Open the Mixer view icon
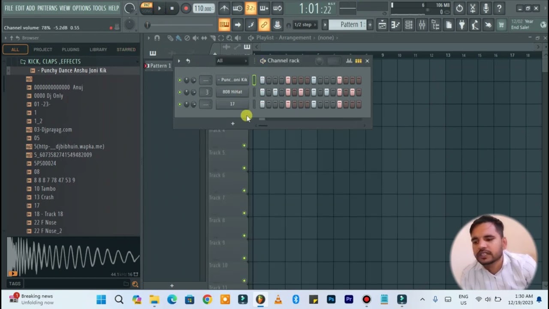The height and width of the screenshot is (309, 549). (x=422, y=25)
